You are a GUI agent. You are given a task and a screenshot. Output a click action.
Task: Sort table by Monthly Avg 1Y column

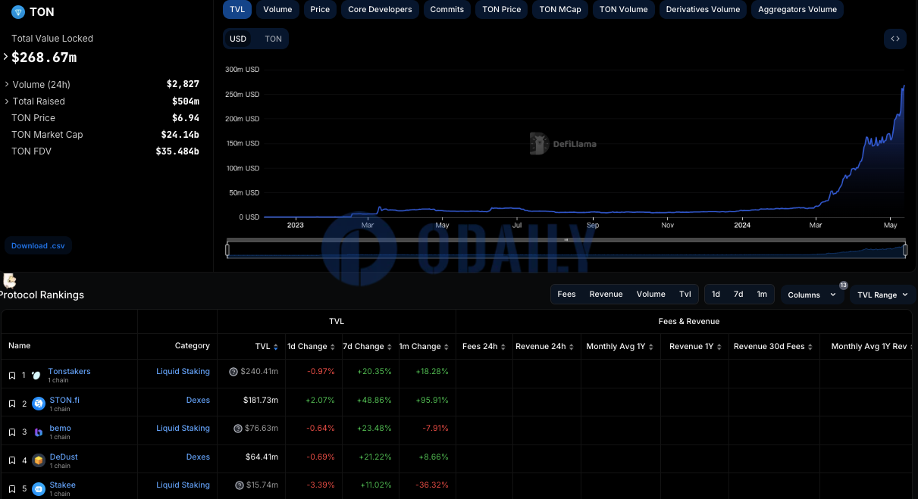[650, 347]
